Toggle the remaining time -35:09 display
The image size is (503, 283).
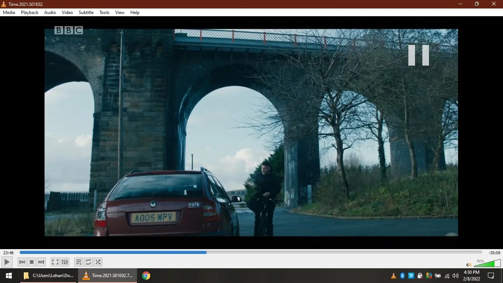tap(494, 253)
